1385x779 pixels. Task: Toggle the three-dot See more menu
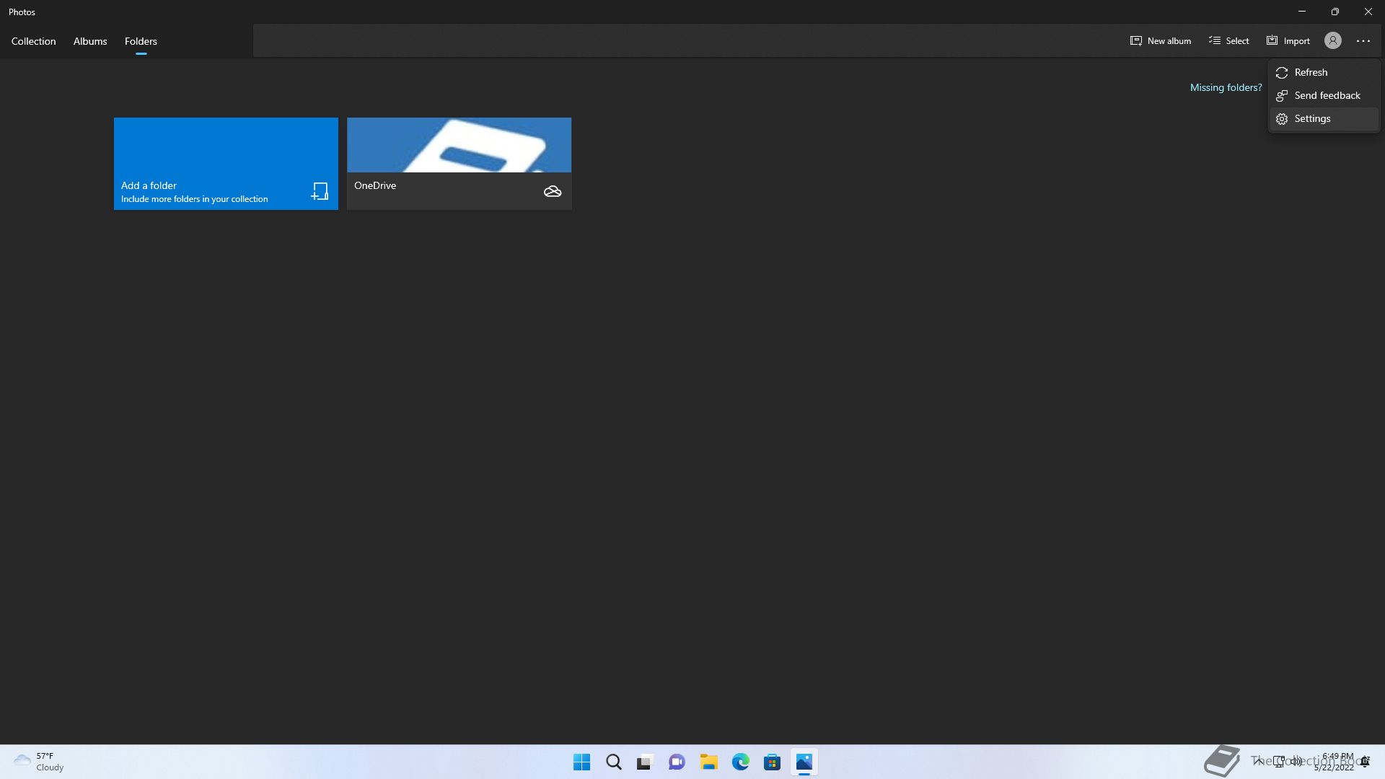tap(1363, 41)
